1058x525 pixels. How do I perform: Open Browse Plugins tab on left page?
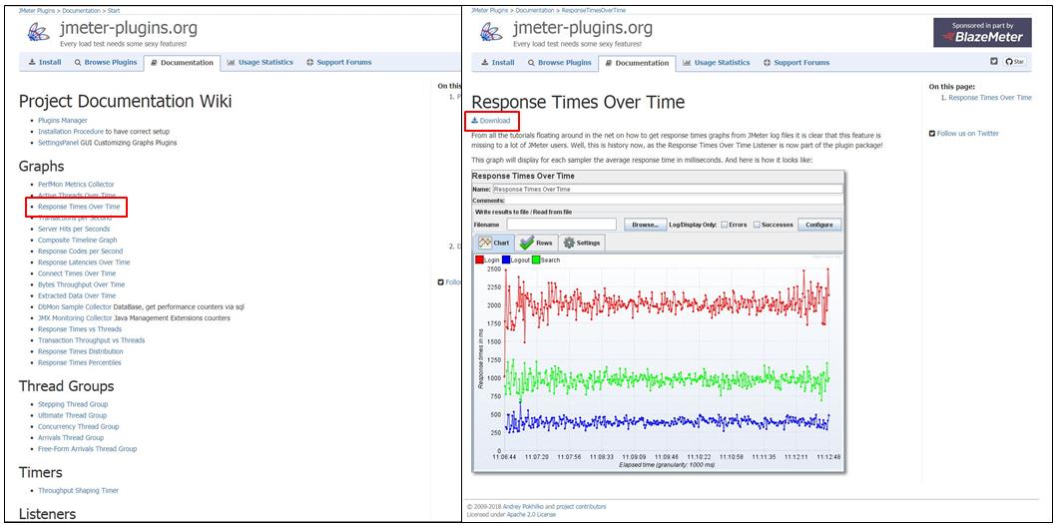point(105,62)
